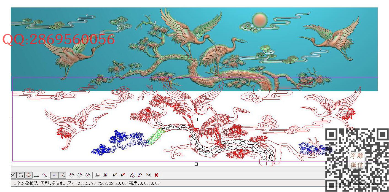Click the height readout "高度:0.00,0.00"
Viewport: 389px width, 192px height.
point(144,183)
